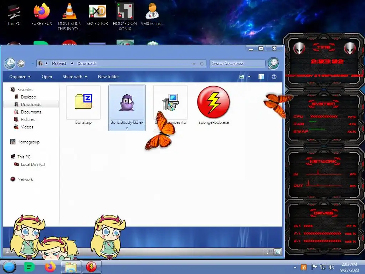Open the Organize dropdown menu

tap(20, 77)
